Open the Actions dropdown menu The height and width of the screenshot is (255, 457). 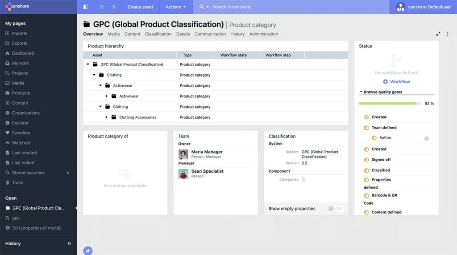[176, 7]
